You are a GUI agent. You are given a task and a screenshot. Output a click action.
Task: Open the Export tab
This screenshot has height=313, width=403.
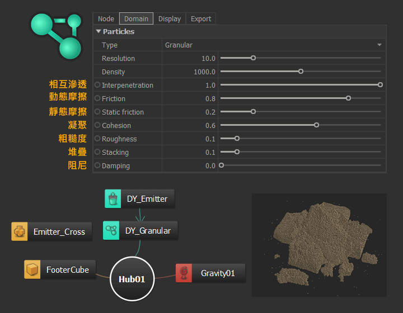pos(200,18)
